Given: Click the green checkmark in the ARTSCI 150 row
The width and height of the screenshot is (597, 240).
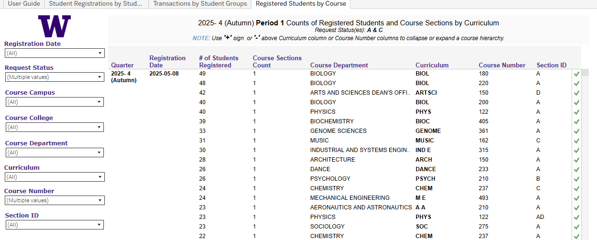Looking at the screenshot, I should pos(576,93).
